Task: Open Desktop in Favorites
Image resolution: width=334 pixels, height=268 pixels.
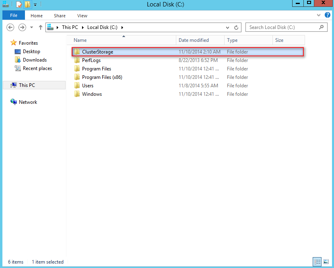Action: click(31, 52)
